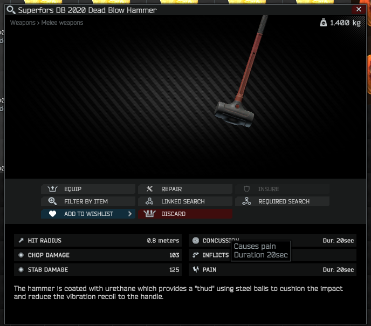Click the CHOP DAMAGE stat row

click(x=98, y=255)
